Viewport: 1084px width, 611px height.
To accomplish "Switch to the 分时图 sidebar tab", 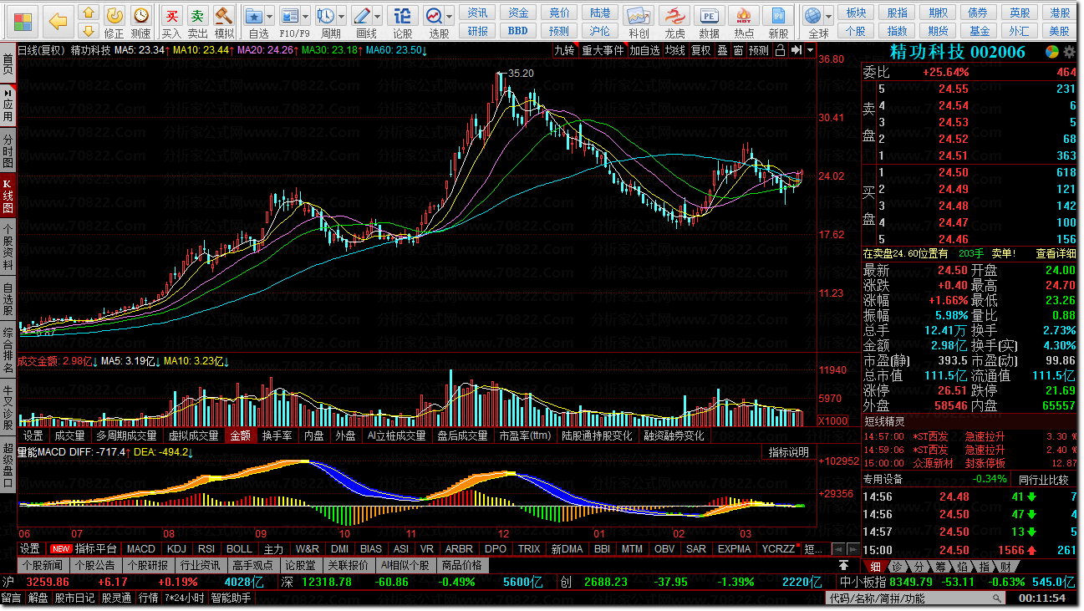I will click(x=8, y=150).
